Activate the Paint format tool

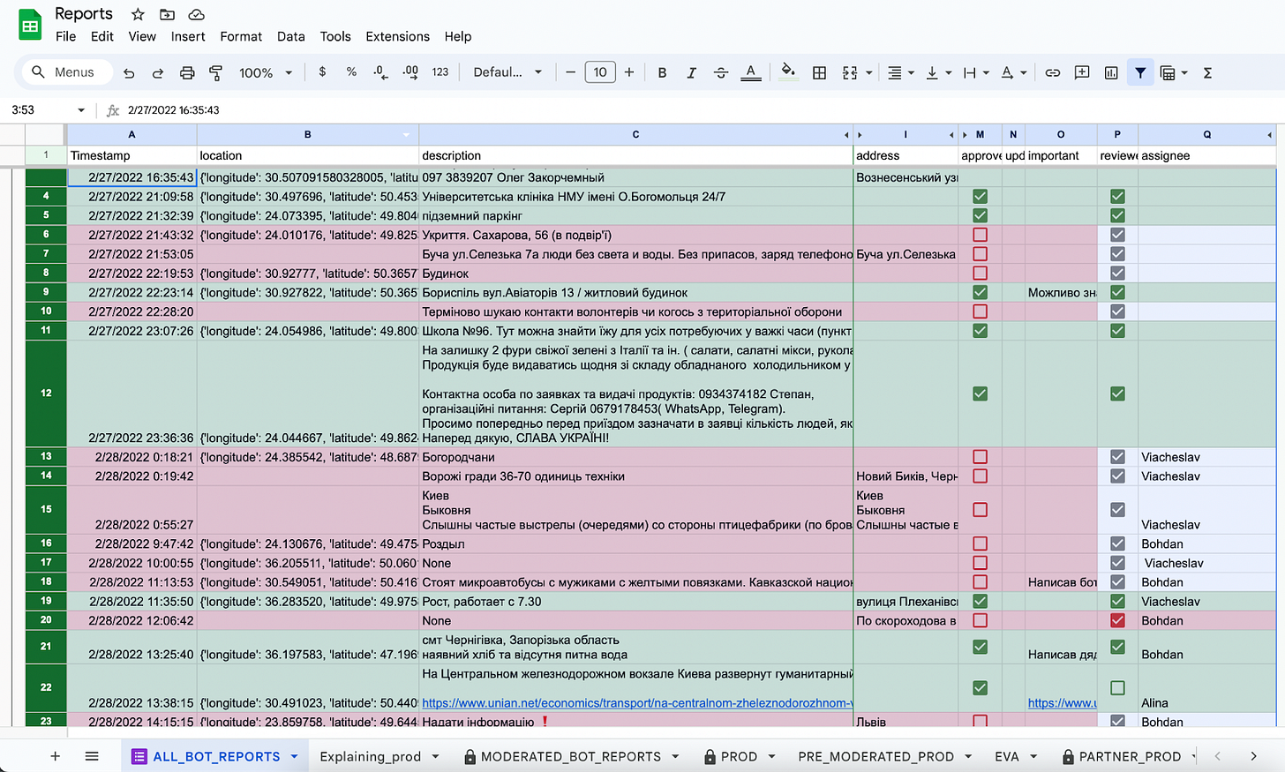[x=215, y=73]
